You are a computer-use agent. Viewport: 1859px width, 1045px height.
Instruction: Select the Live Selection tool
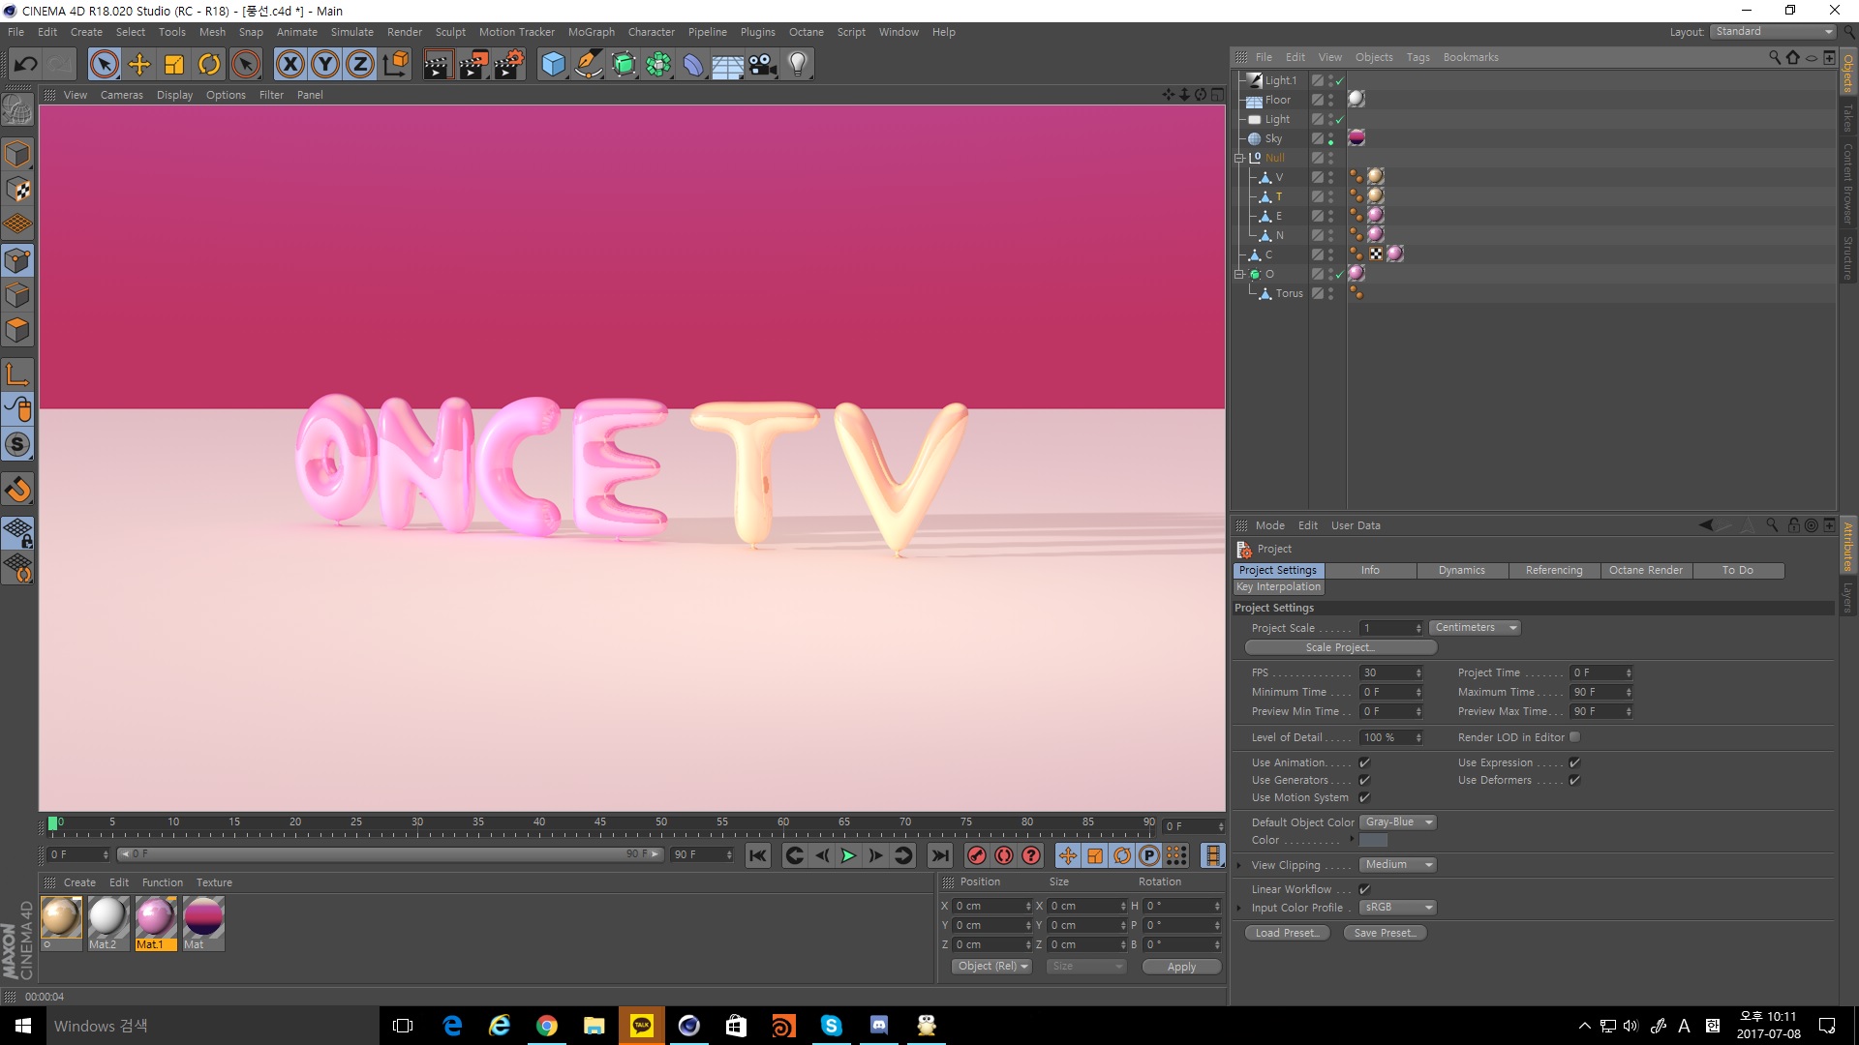(104, 65)
